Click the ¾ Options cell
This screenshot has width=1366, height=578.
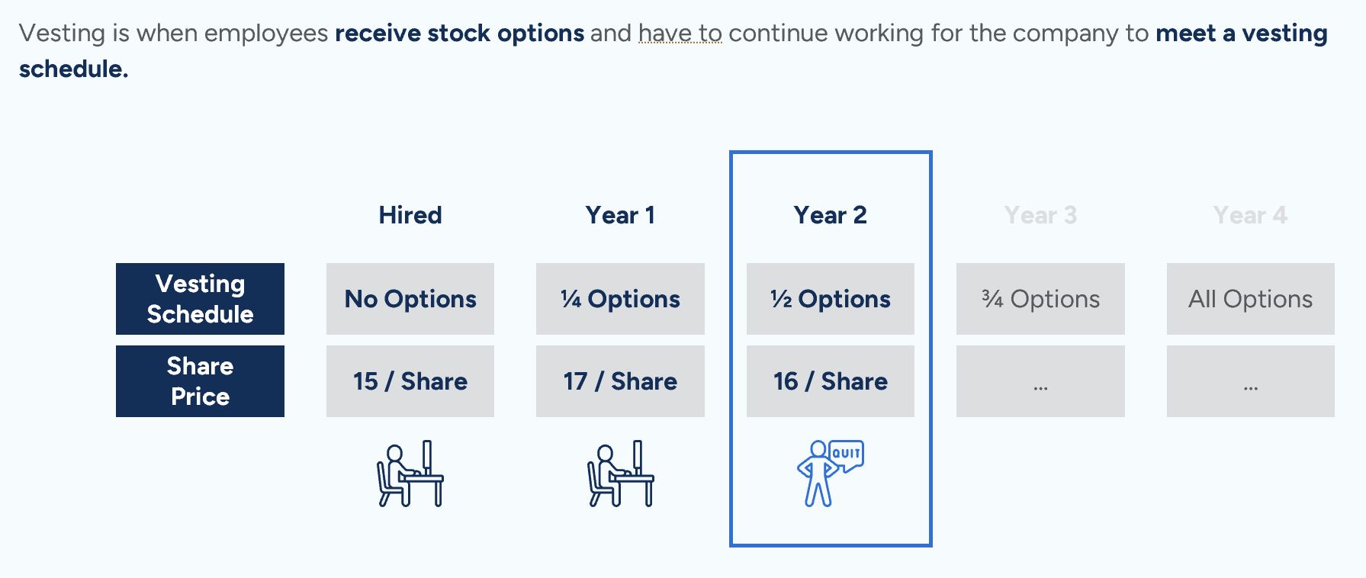[x=1040, y=299]
